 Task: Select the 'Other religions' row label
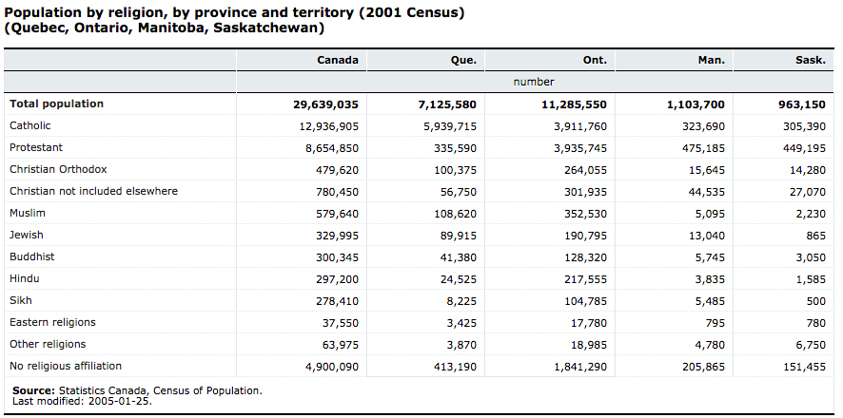tap(48, 344)
